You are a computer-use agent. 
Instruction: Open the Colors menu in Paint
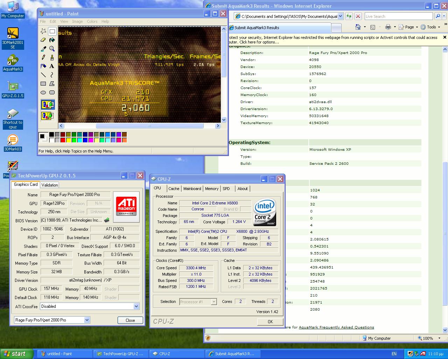92,21
